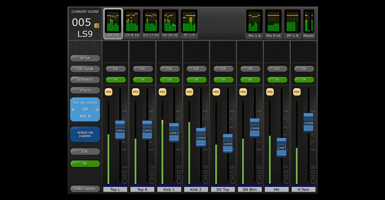Screen dimensions: 385x200
Task: Grab the CH03 fader knob
Action: pyautogui.click(x=174, y=133)
